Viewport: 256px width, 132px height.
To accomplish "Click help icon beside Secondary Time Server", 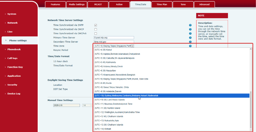I will [x=190, y=42].
